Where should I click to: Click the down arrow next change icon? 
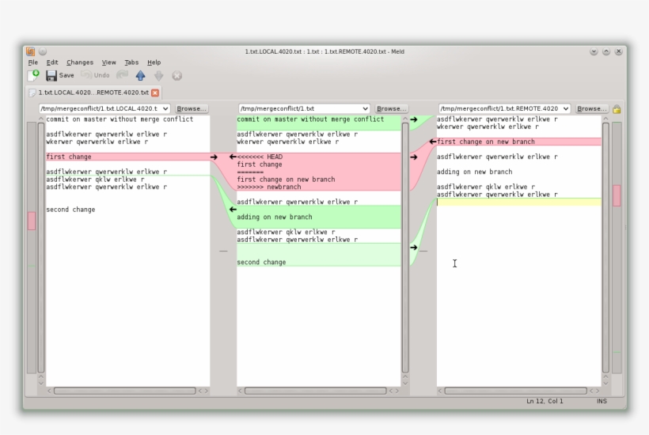158,76
